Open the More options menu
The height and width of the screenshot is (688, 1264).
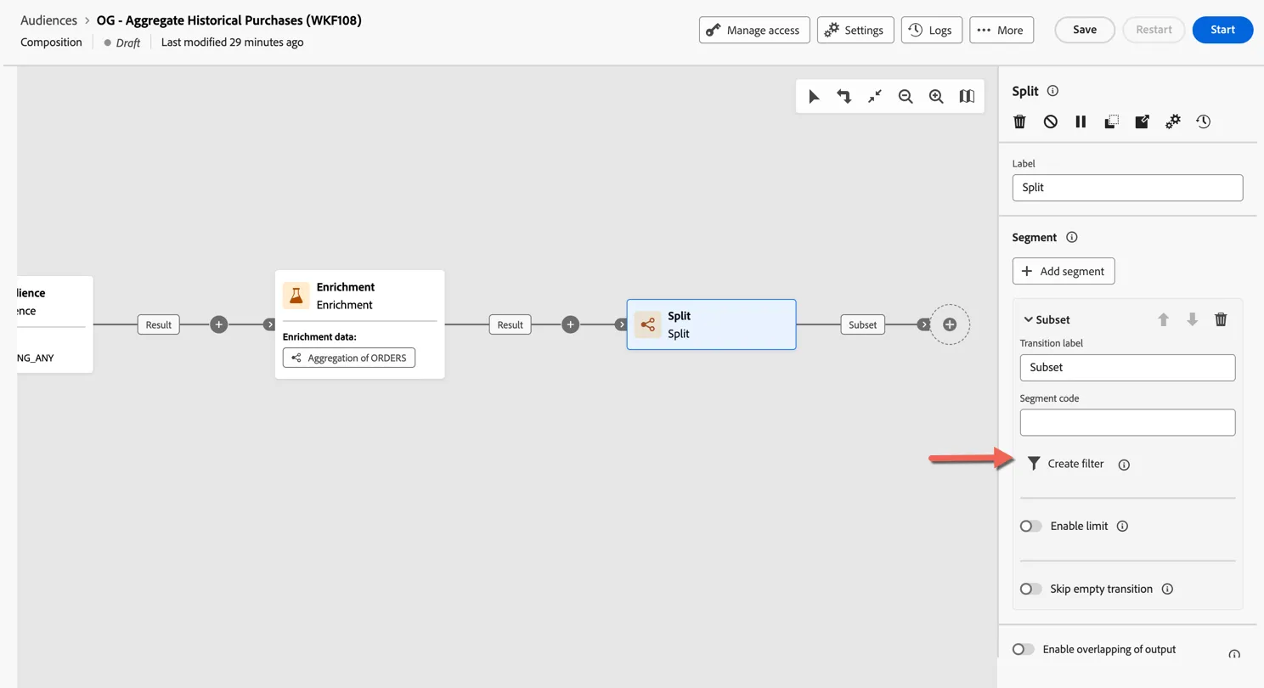(x=1002, y=30)
